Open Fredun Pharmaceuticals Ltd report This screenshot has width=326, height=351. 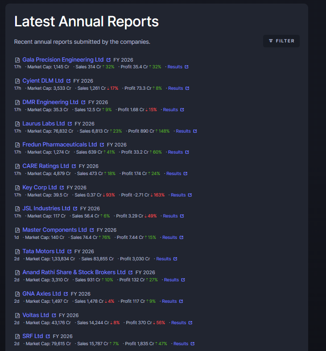pos(60,145)
